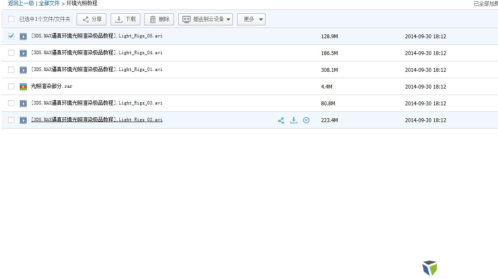Image resolution: width=498 pixels, height=279 pixels.
Task: Click the date of Light_Rigs_02.avi
Action: click(x=426, y=120)
